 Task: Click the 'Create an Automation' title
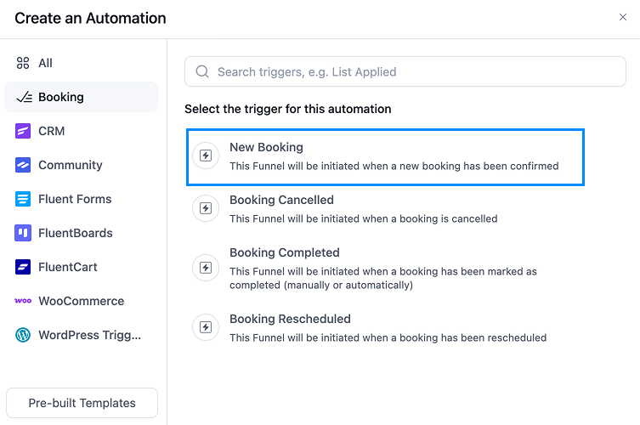coord(90,18)
